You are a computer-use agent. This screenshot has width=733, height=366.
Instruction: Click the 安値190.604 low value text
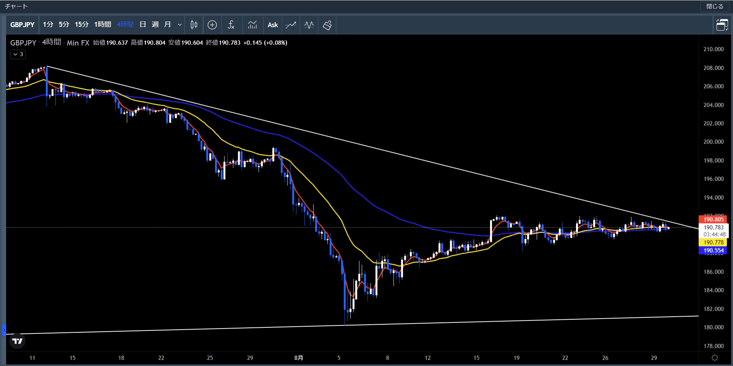tap(186, 43)
